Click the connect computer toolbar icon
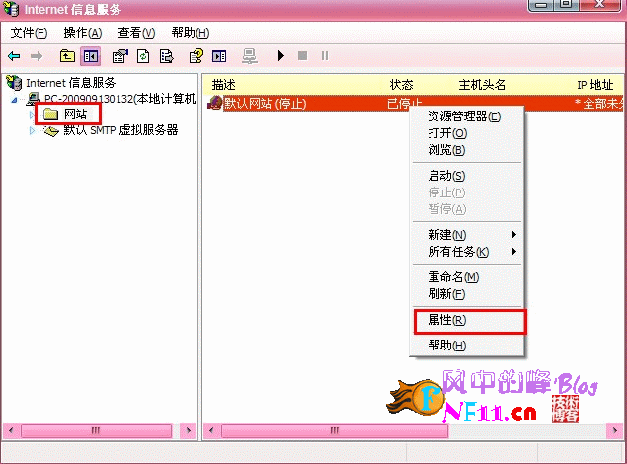Viewport: 627px width, 464px height. point(250,56)
